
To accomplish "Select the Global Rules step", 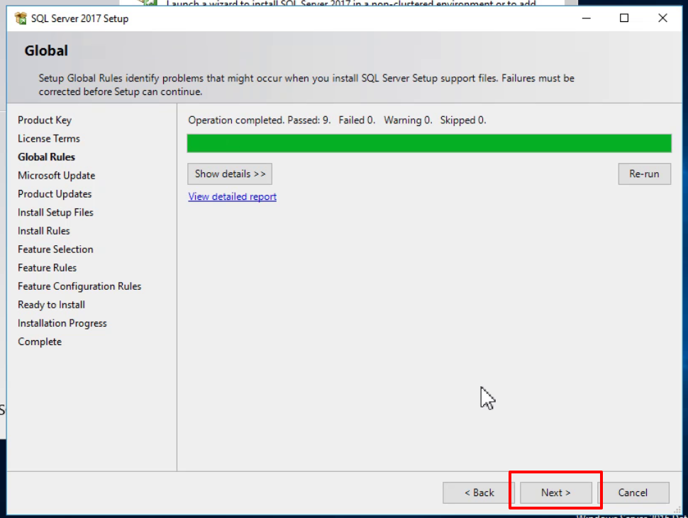I will (47, 157).
